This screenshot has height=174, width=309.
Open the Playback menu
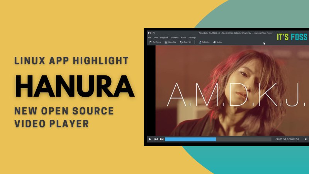click(164, 38)
